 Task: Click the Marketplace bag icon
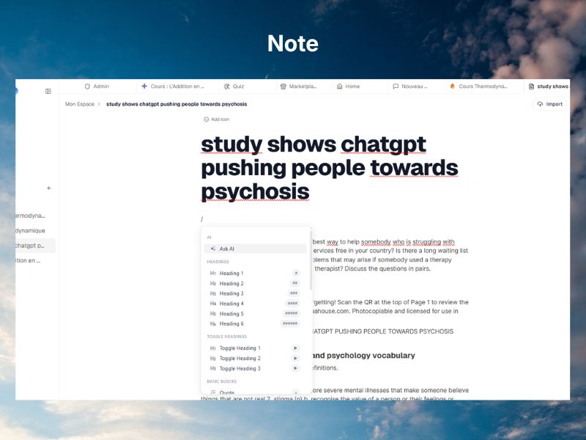click(x=283, y=86)
